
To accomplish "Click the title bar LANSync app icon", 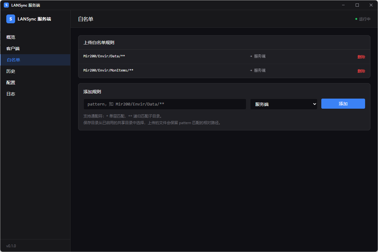I will pyautogui.click(x=6, y=5).
